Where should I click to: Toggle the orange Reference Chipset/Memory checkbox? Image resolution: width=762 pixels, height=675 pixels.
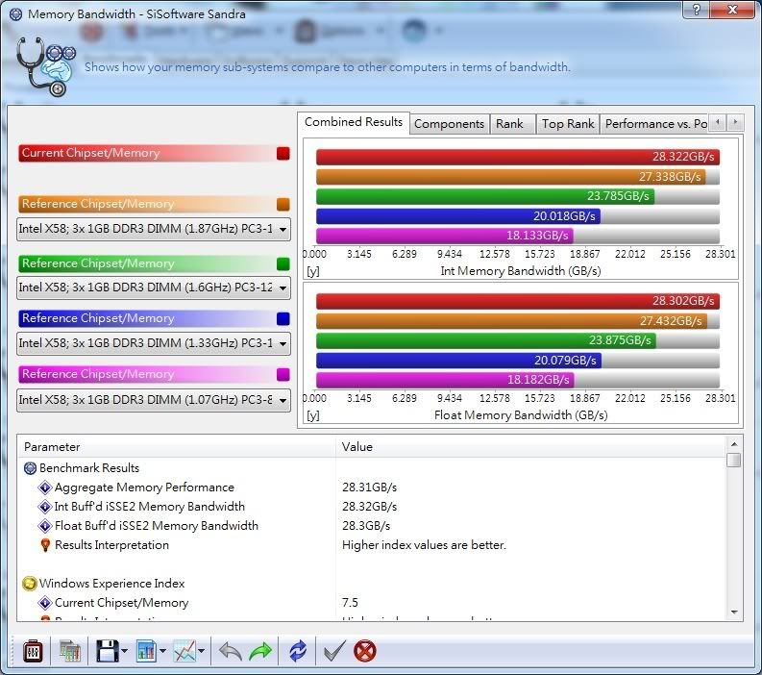tap(283, 204)
